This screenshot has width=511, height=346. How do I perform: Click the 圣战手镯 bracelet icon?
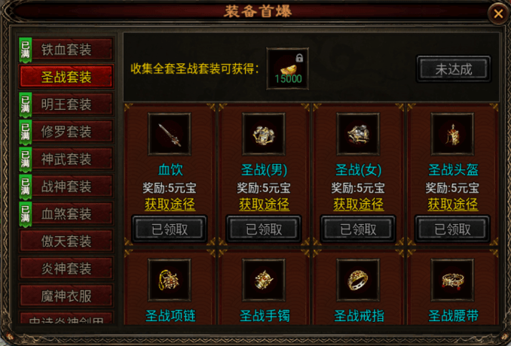(264, 280)
